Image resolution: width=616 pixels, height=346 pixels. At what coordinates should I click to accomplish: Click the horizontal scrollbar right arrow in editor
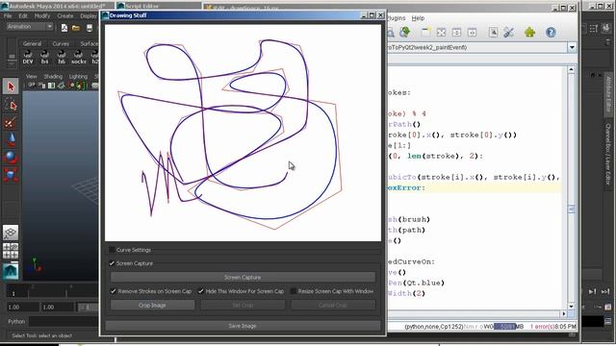pos(564,314)
